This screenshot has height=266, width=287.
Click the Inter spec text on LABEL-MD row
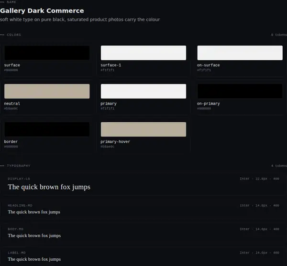click(x=259, y=253)
